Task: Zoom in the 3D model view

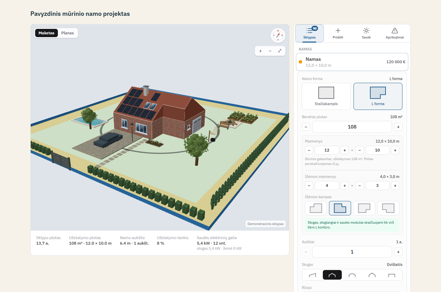Action: [x=260, y=51]
